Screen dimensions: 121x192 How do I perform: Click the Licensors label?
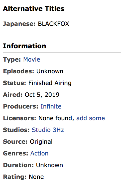point(20,118)
